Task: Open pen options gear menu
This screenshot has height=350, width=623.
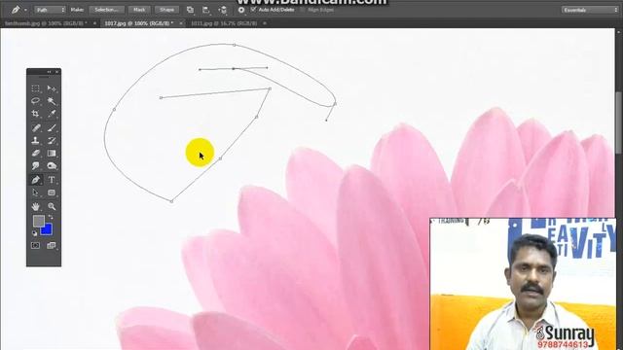Action: (x=241, y=10)
